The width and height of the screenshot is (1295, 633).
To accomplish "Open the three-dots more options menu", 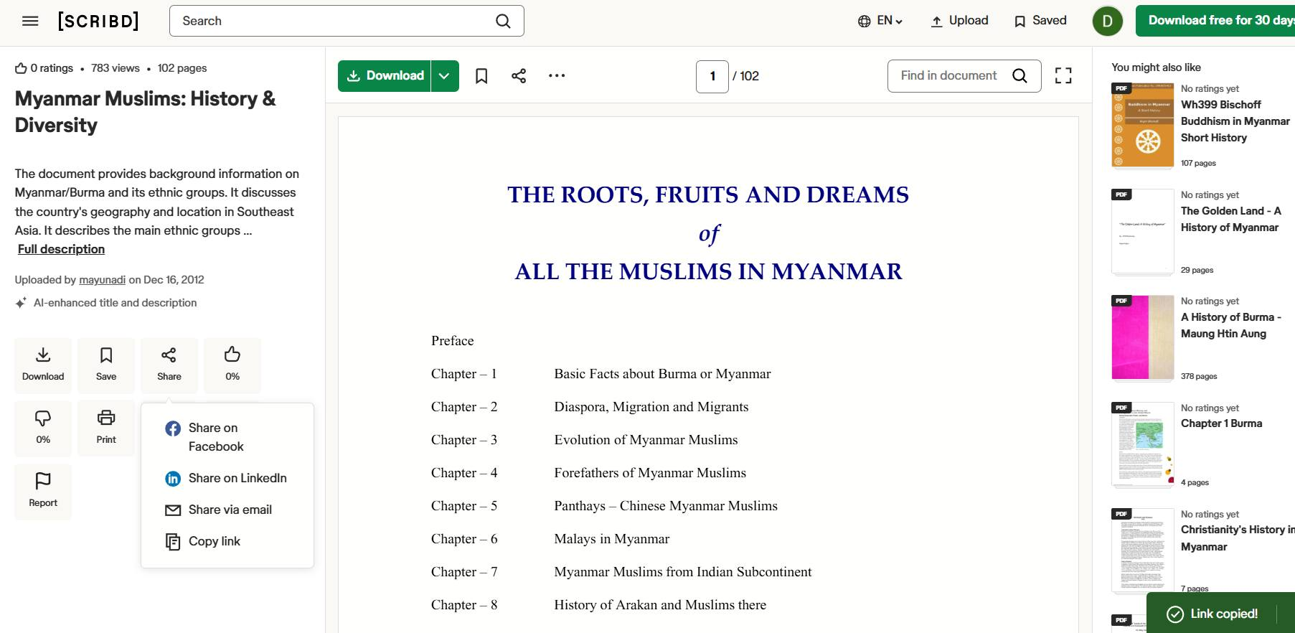I will pyautogui.click(x=557, y=76).
